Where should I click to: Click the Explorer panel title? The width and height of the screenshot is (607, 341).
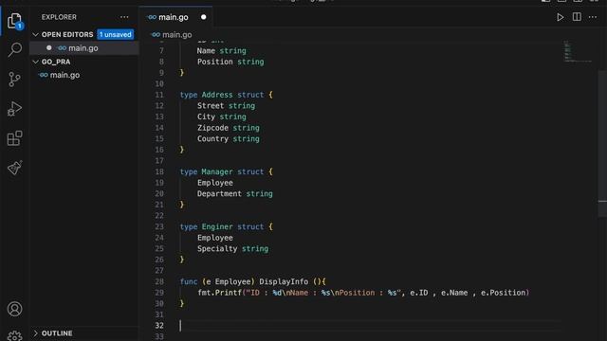(59, 17)
